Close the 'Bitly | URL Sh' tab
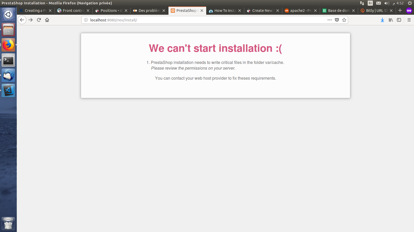This screenshot has height=232, width=414. pyautogui.click(x=391, y=11)
